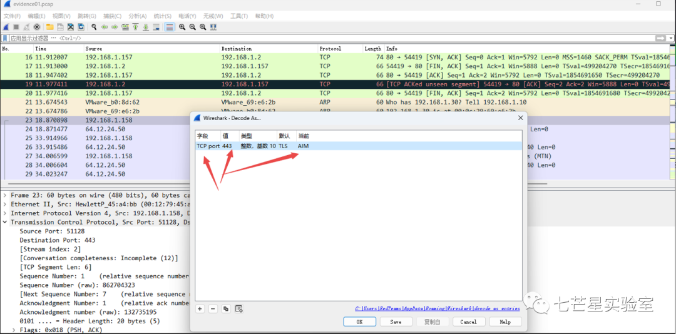Image resolution: width=676 pixels, height=334 pixels.
Task: Click the Source Port: 51128 detail line
Action: point(52,231)
